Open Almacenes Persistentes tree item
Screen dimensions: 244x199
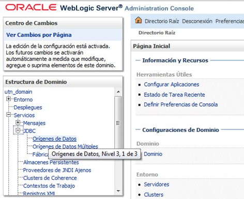51,162
